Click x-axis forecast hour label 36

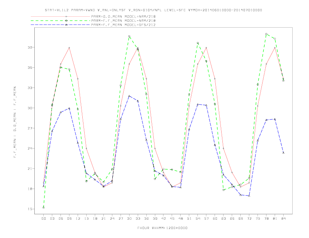coord(146,219)
